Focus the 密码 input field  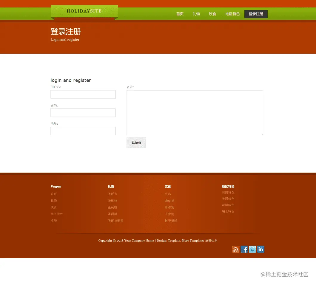pos(83,113)
